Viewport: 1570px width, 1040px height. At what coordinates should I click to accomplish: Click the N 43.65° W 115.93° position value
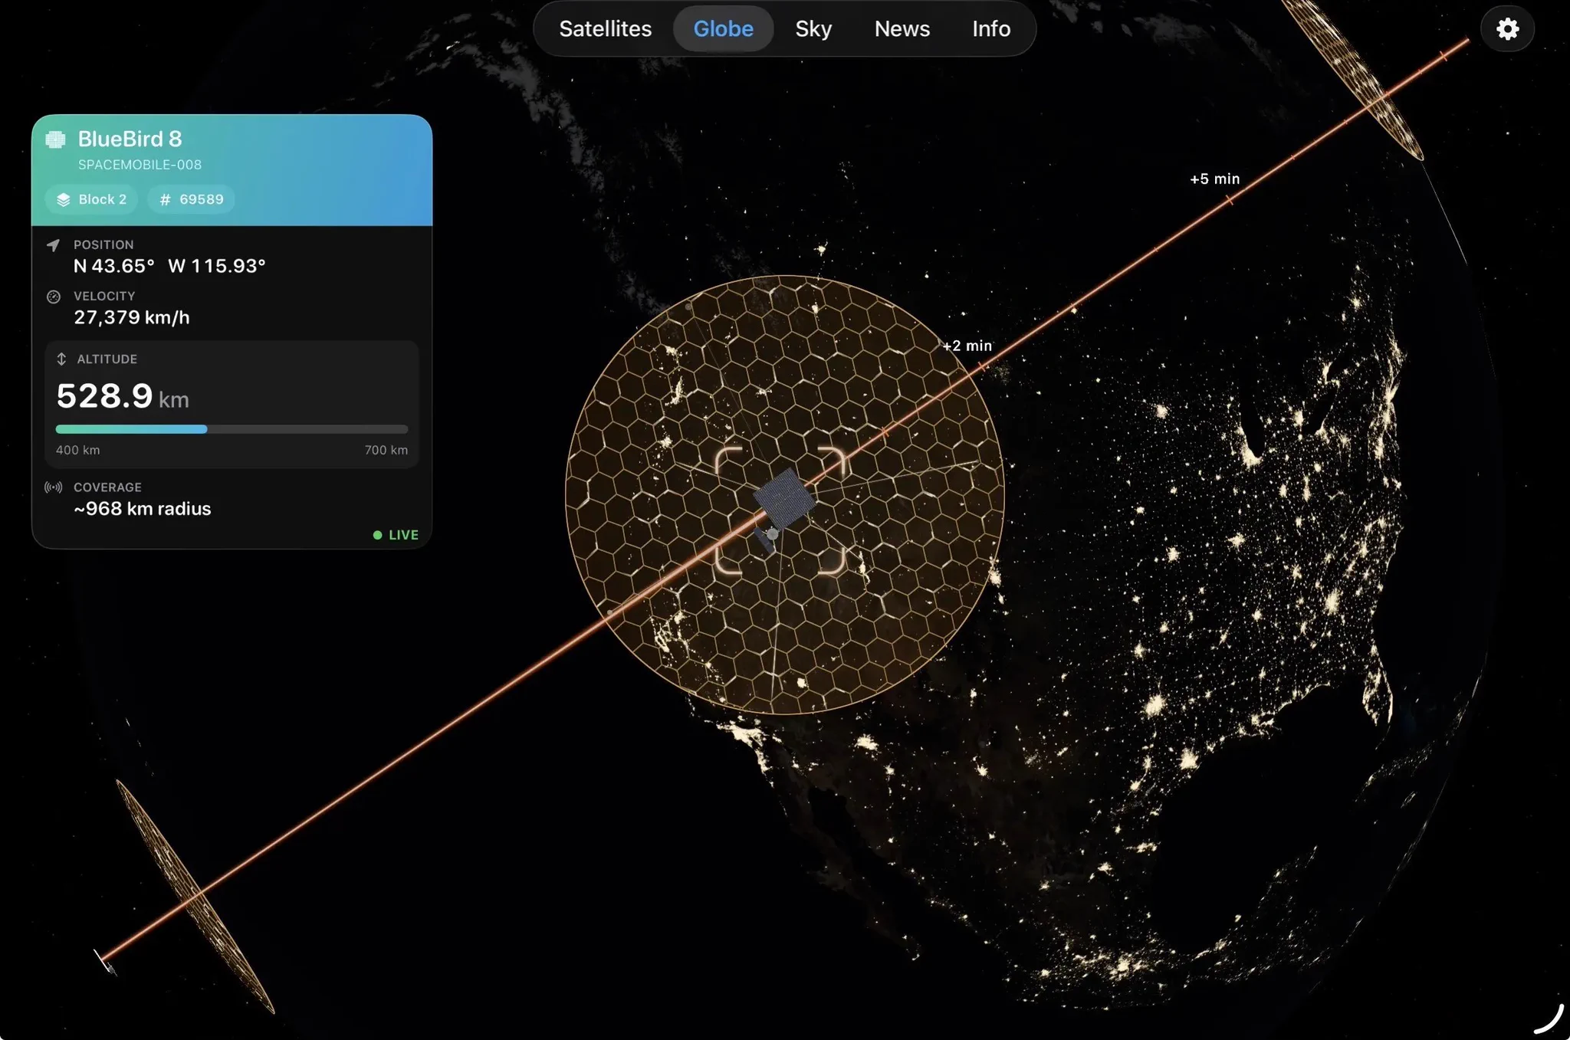pyautogui.click(x=169, y=266)
